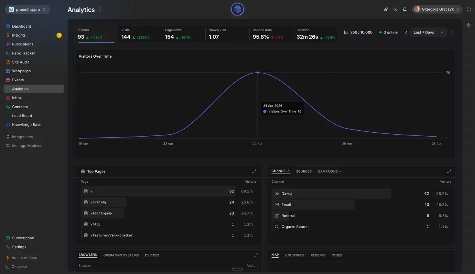
Task: Switch to the Sources tab
Action: click(304, 171)
